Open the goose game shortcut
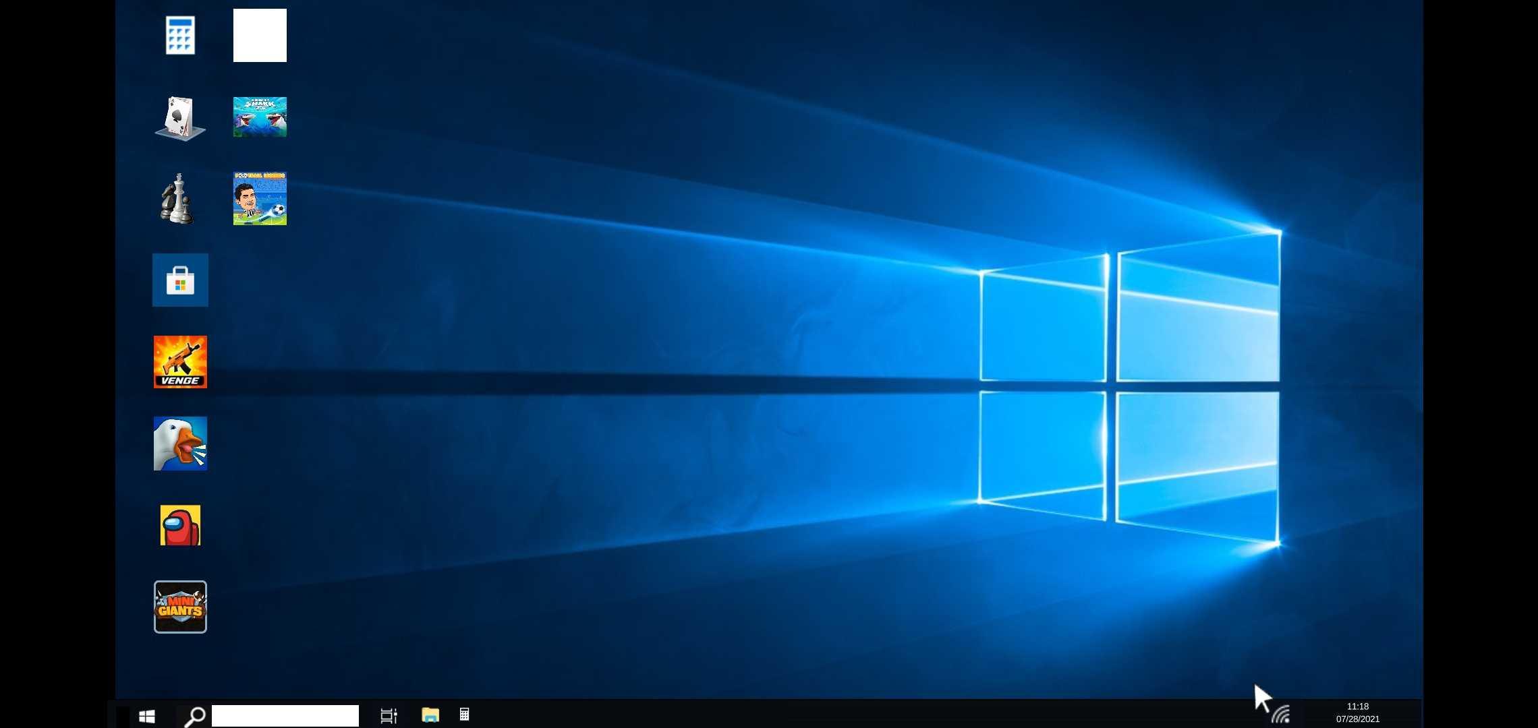The image size is (1538, 728). [x=179, y=444]
